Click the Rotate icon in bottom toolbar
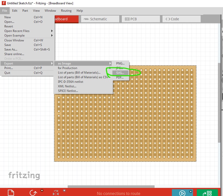The height and width of the screenshot is (196, 223). pyautogui.click(x=33, y=193)
